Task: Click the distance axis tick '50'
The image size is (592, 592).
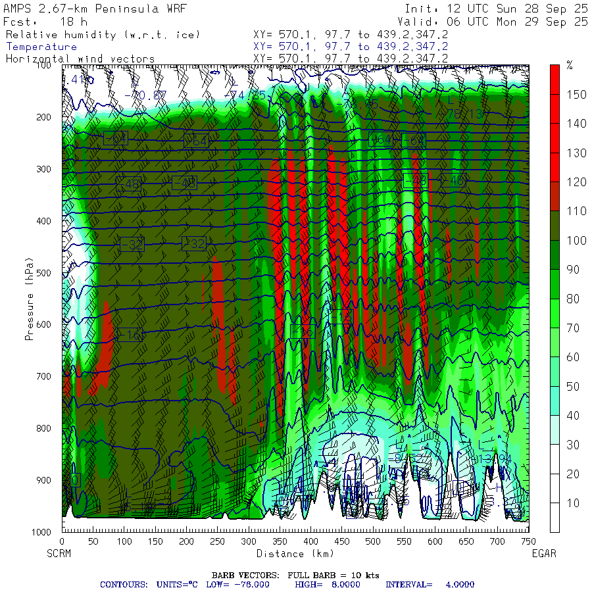Action: pos(93,542)
